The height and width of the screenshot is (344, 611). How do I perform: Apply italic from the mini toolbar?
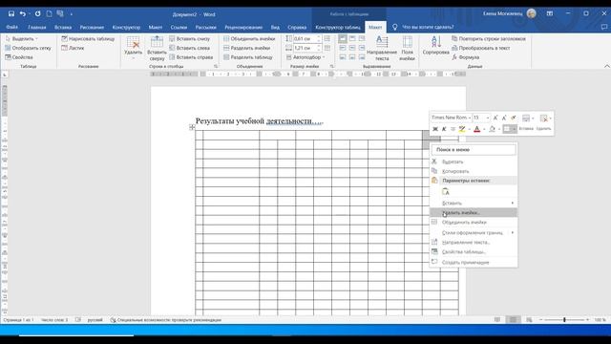point(444,129)
